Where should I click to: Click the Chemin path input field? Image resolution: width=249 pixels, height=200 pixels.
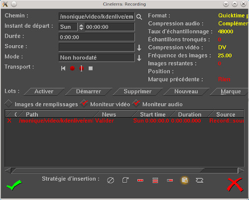click(97, 17)
